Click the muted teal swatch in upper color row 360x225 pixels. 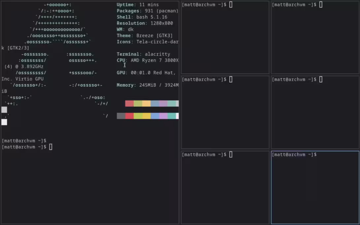(171, 104)
